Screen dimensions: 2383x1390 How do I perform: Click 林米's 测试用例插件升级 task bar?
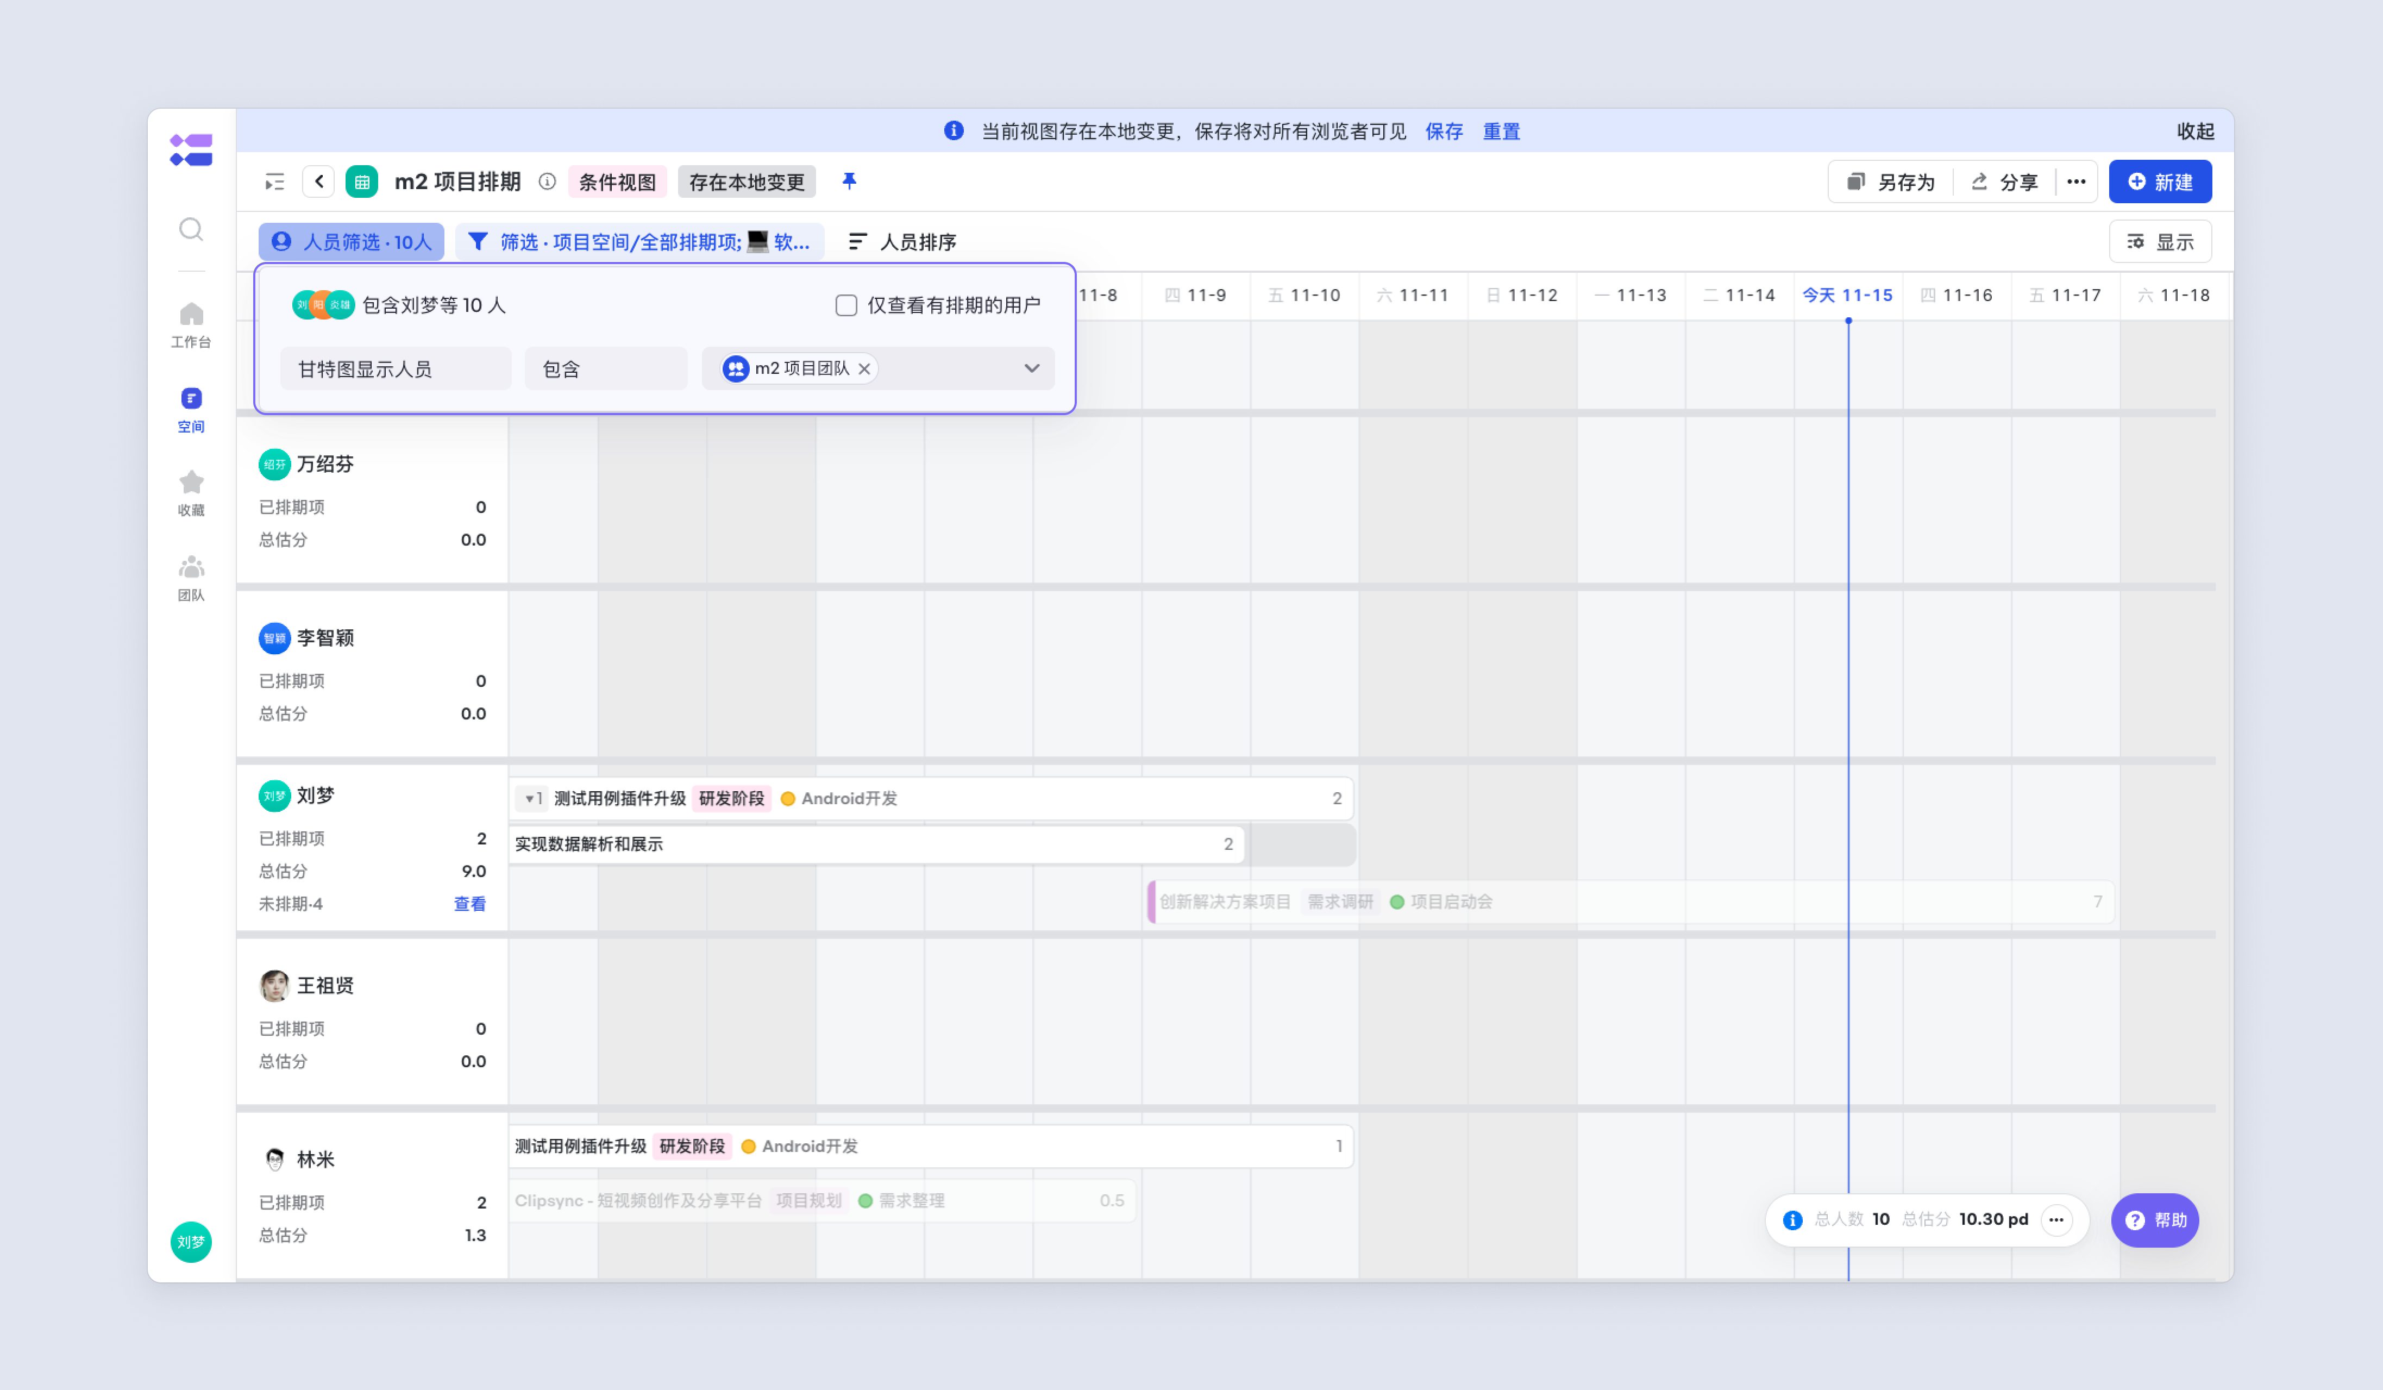click(931, 1146)
